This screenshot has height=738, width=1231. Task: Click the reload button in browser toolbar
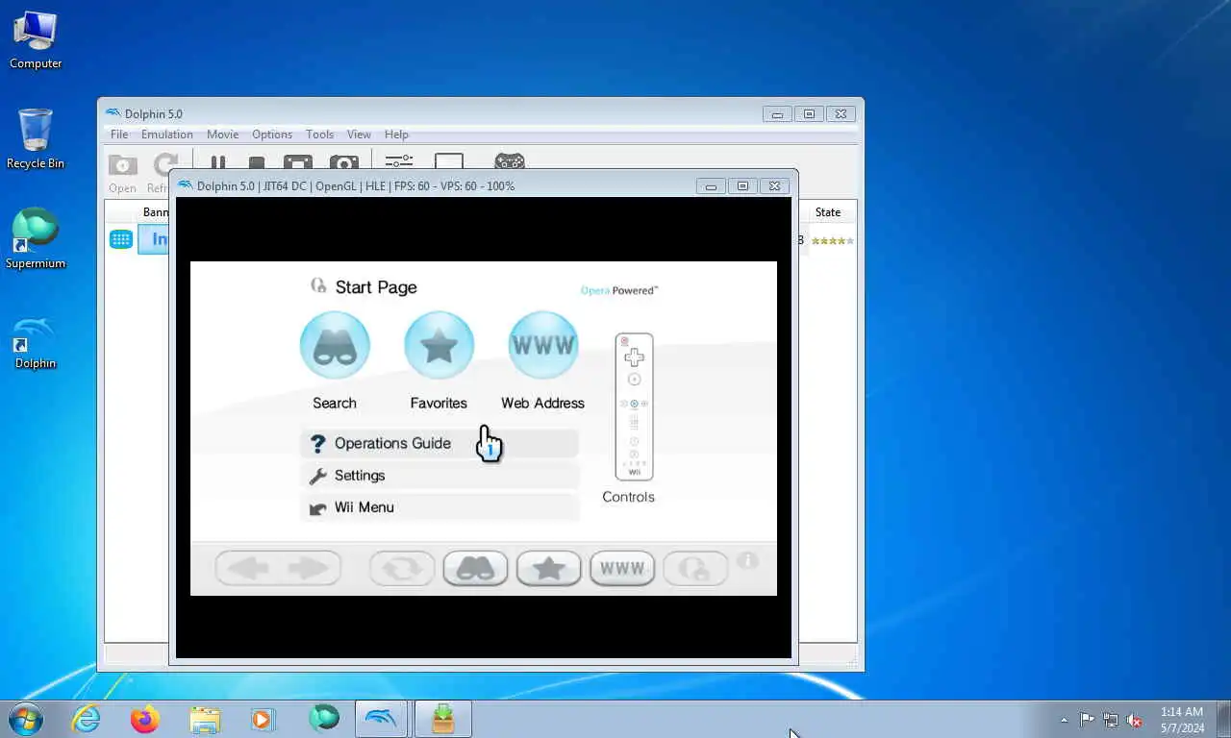pos(402,568)
